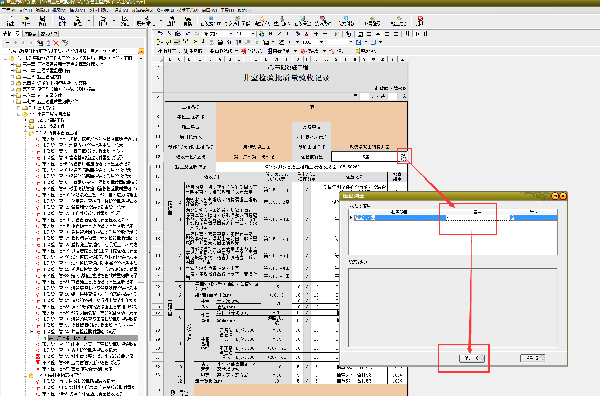The height and width of the screenshot is (396, 600).
Task: Open the 原始记录 dropdown arrow
Action: click(295, 51)
